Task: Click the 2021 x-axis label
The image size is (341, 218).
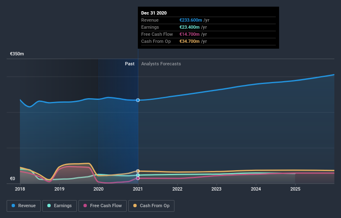Action: coord(138,189)
